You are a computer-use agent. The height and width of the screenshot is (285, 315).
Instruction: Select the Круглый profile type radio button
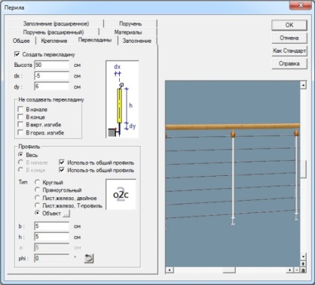[37, 182]
